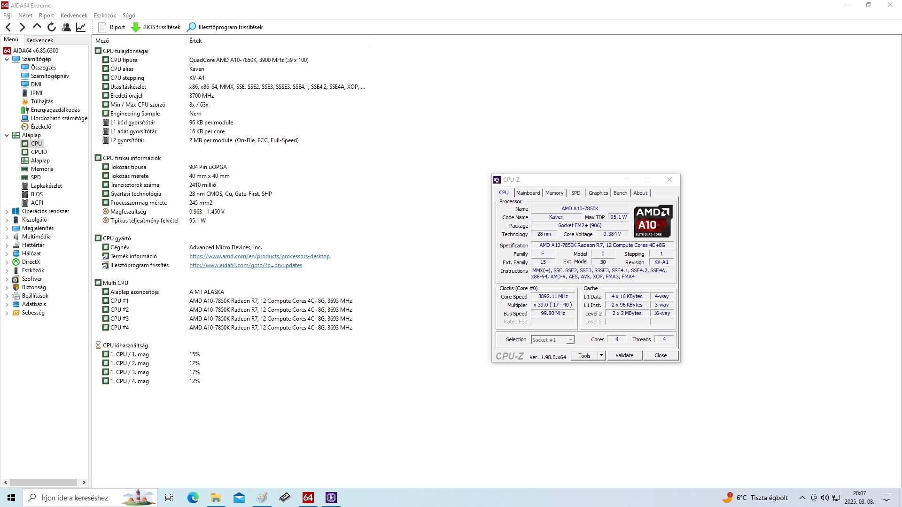Image resolution: width=902 pixels, height=507 pixels.
Task: Expand the Operációs rendszer node
Action: pyautogui.click(x=7, y=211)
